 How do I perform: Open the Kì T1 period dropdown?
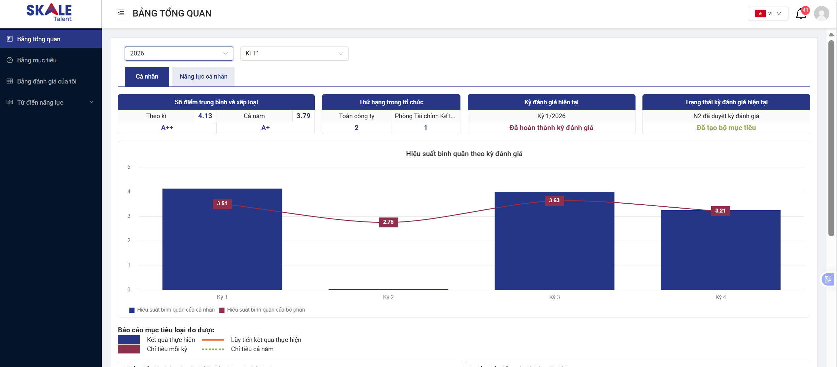tap(294, 53)
